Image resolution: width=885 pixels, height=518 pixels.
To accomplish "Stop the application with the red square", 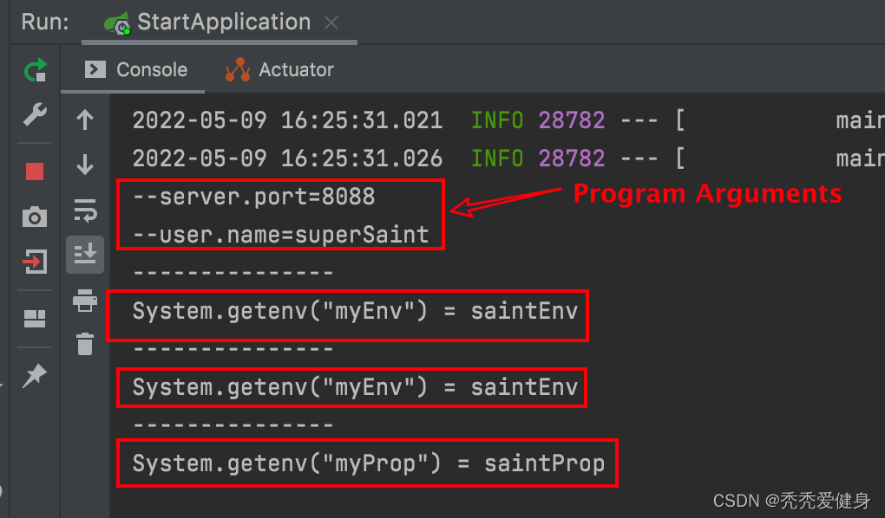I will click(35, 172).
